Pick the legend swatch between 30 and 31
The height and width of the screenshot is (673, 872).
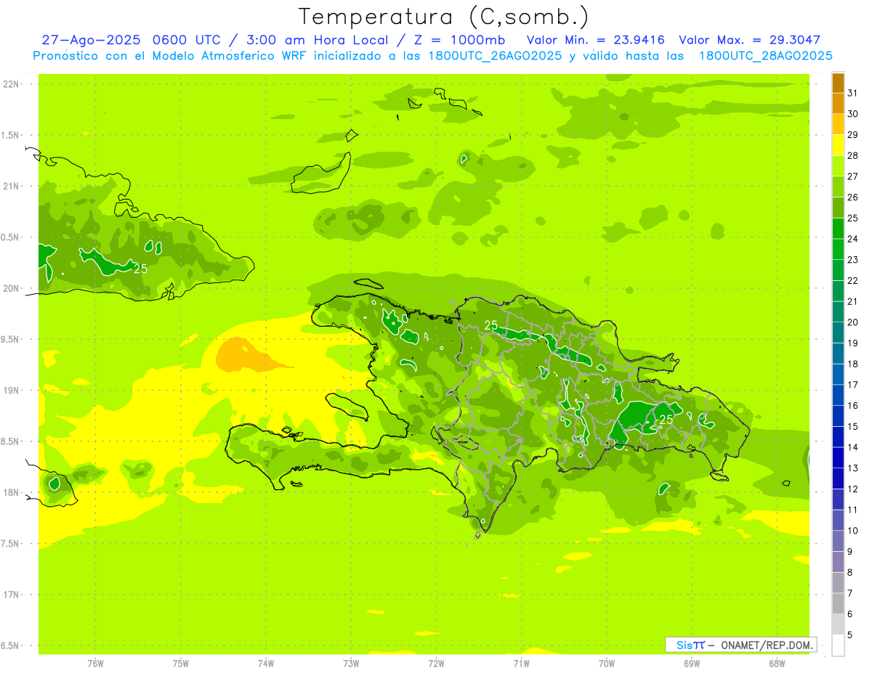[838, 102]
